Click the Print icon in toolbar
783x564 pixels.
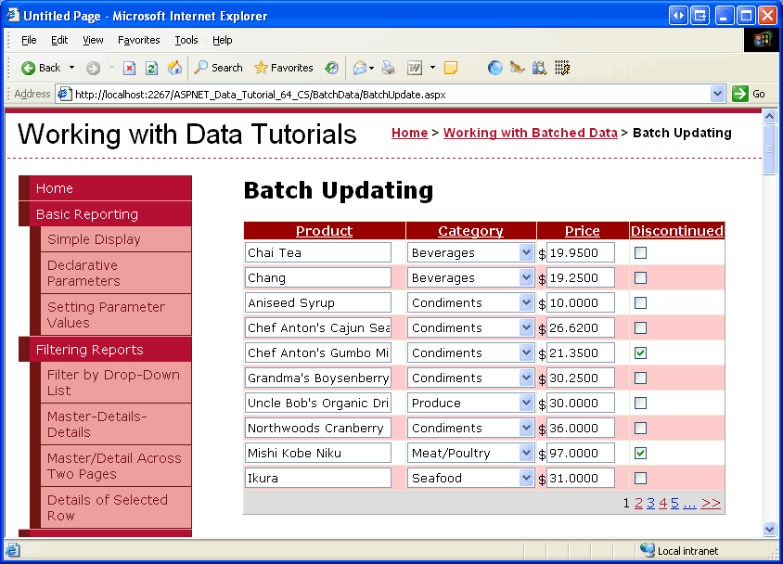coord(389,68)
